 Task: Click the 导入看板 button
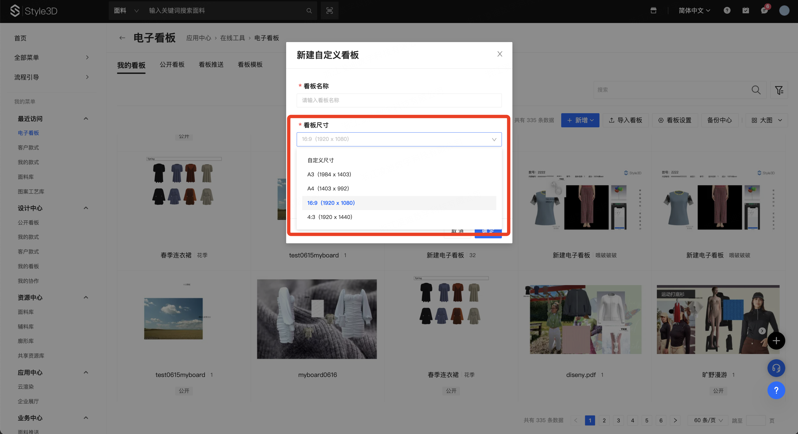[x=626, y=120]
